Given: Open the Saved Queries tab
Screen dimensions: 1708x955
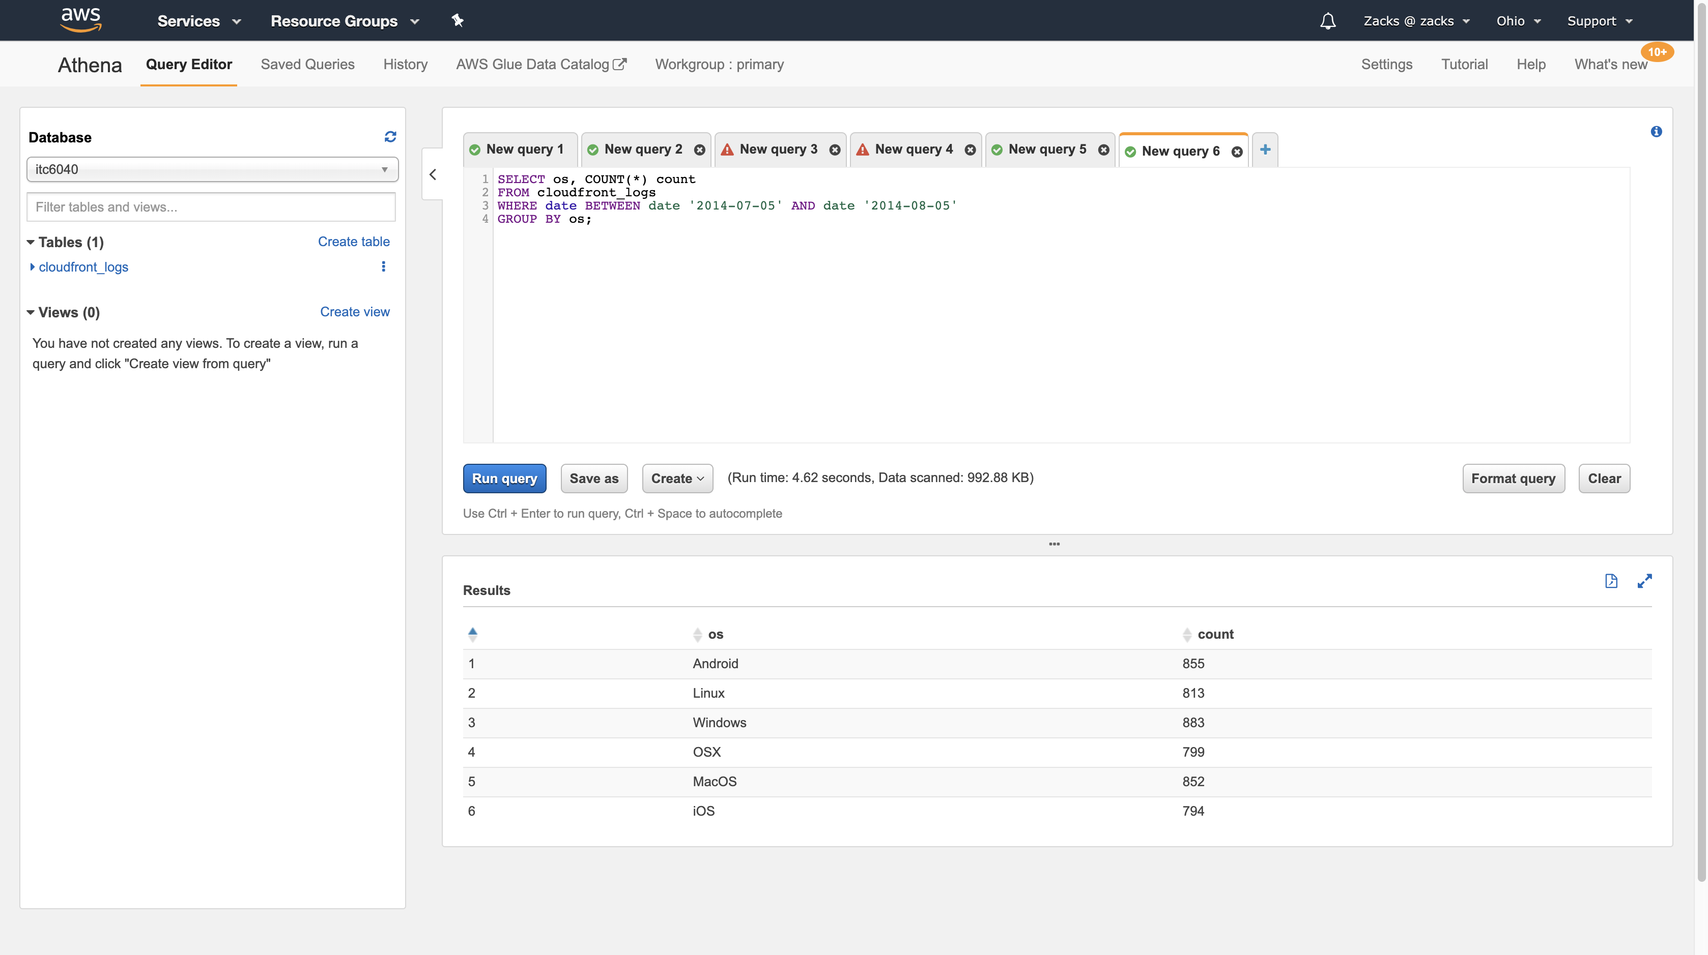Looking at the screenshot, I should (307, 64).
